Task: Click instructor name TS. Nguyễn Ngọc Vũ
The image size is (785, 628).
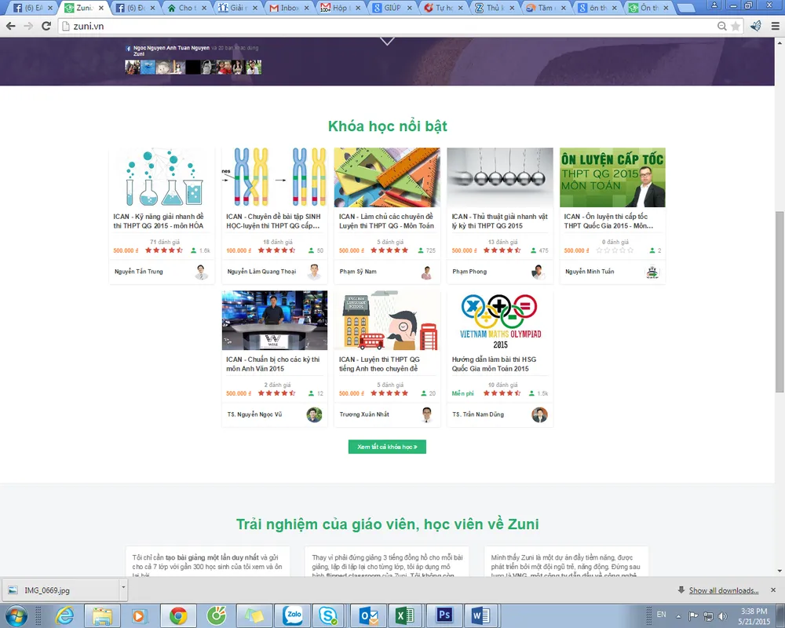Action: coord(255,414)
